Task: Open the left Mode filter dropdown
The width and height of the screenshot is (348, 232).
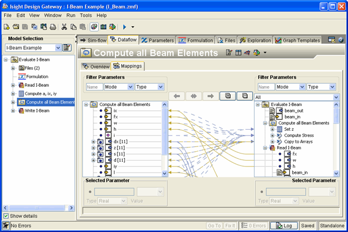Action: (x=119, y=87)
